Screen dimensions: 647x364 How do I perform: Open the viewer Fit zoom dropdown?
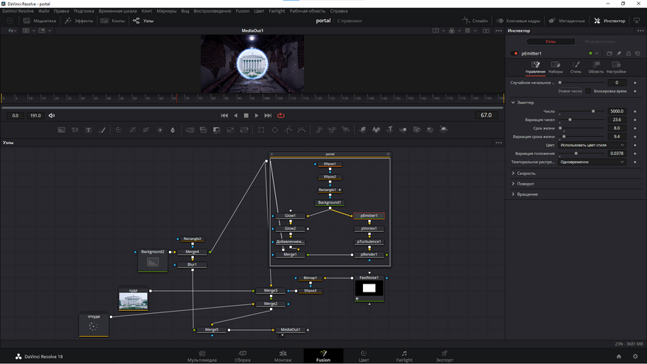13,30
